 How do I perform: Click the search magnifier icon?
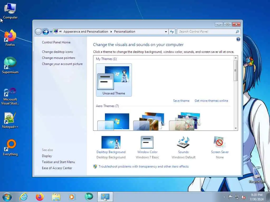coord(237,32)
